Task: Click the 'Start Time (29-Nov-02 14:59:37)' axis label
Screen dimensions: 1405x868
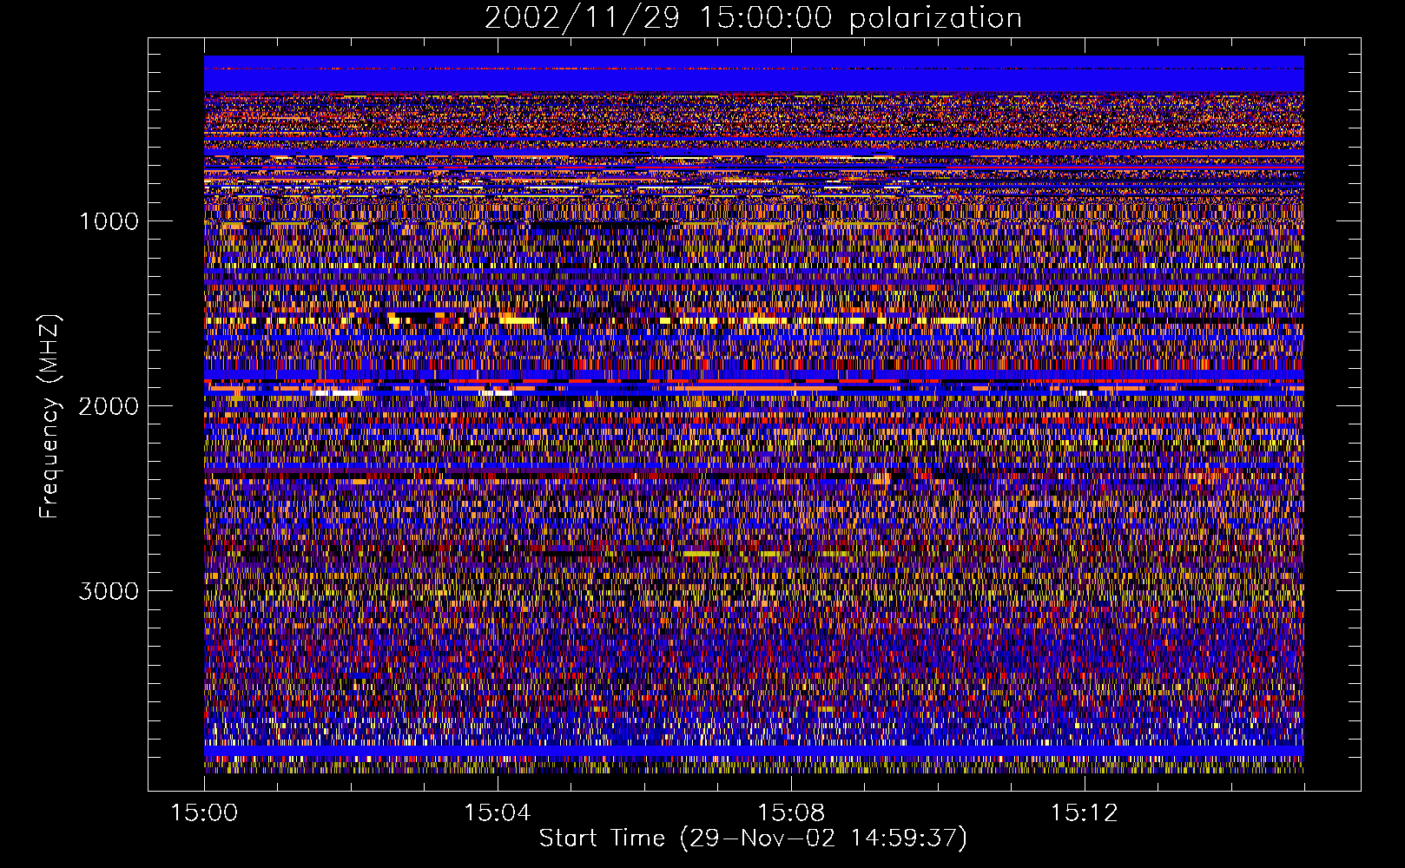Action: point(753,838)
